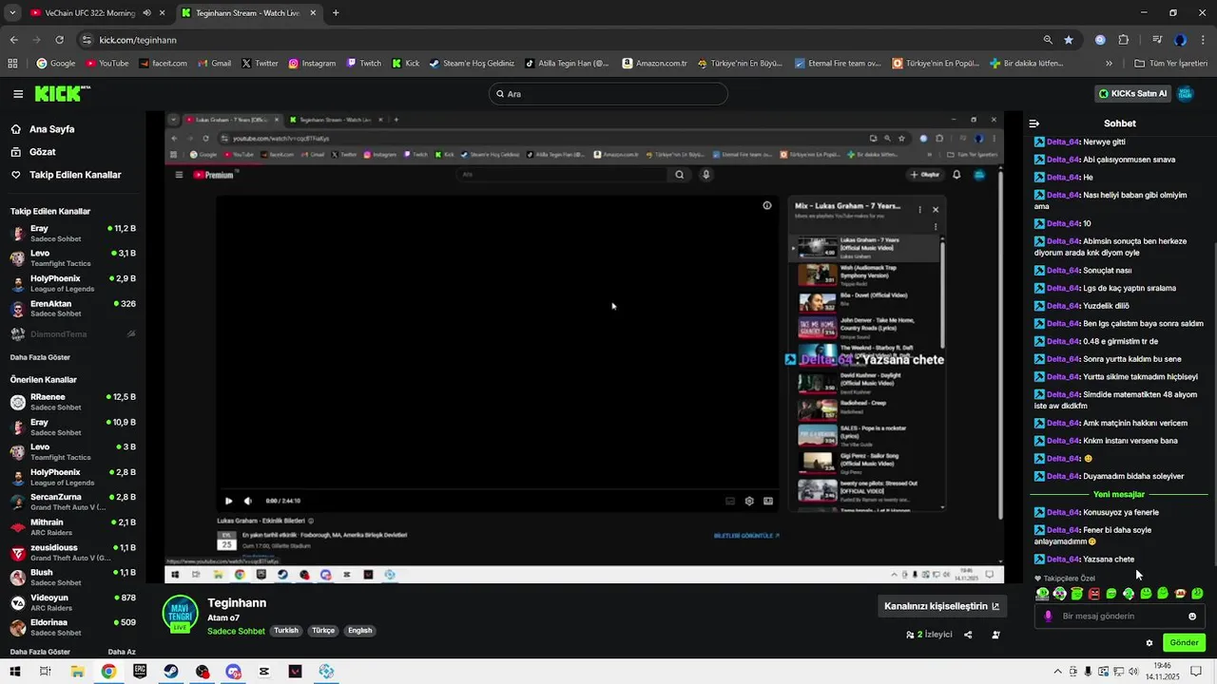Open Ana Sayfa in the sidebar
This screenshot has width=1217, height=684.
click(x=51, y=129)
